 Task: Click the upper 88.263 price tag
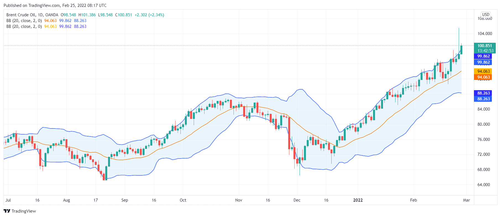(x=483, y=93)
